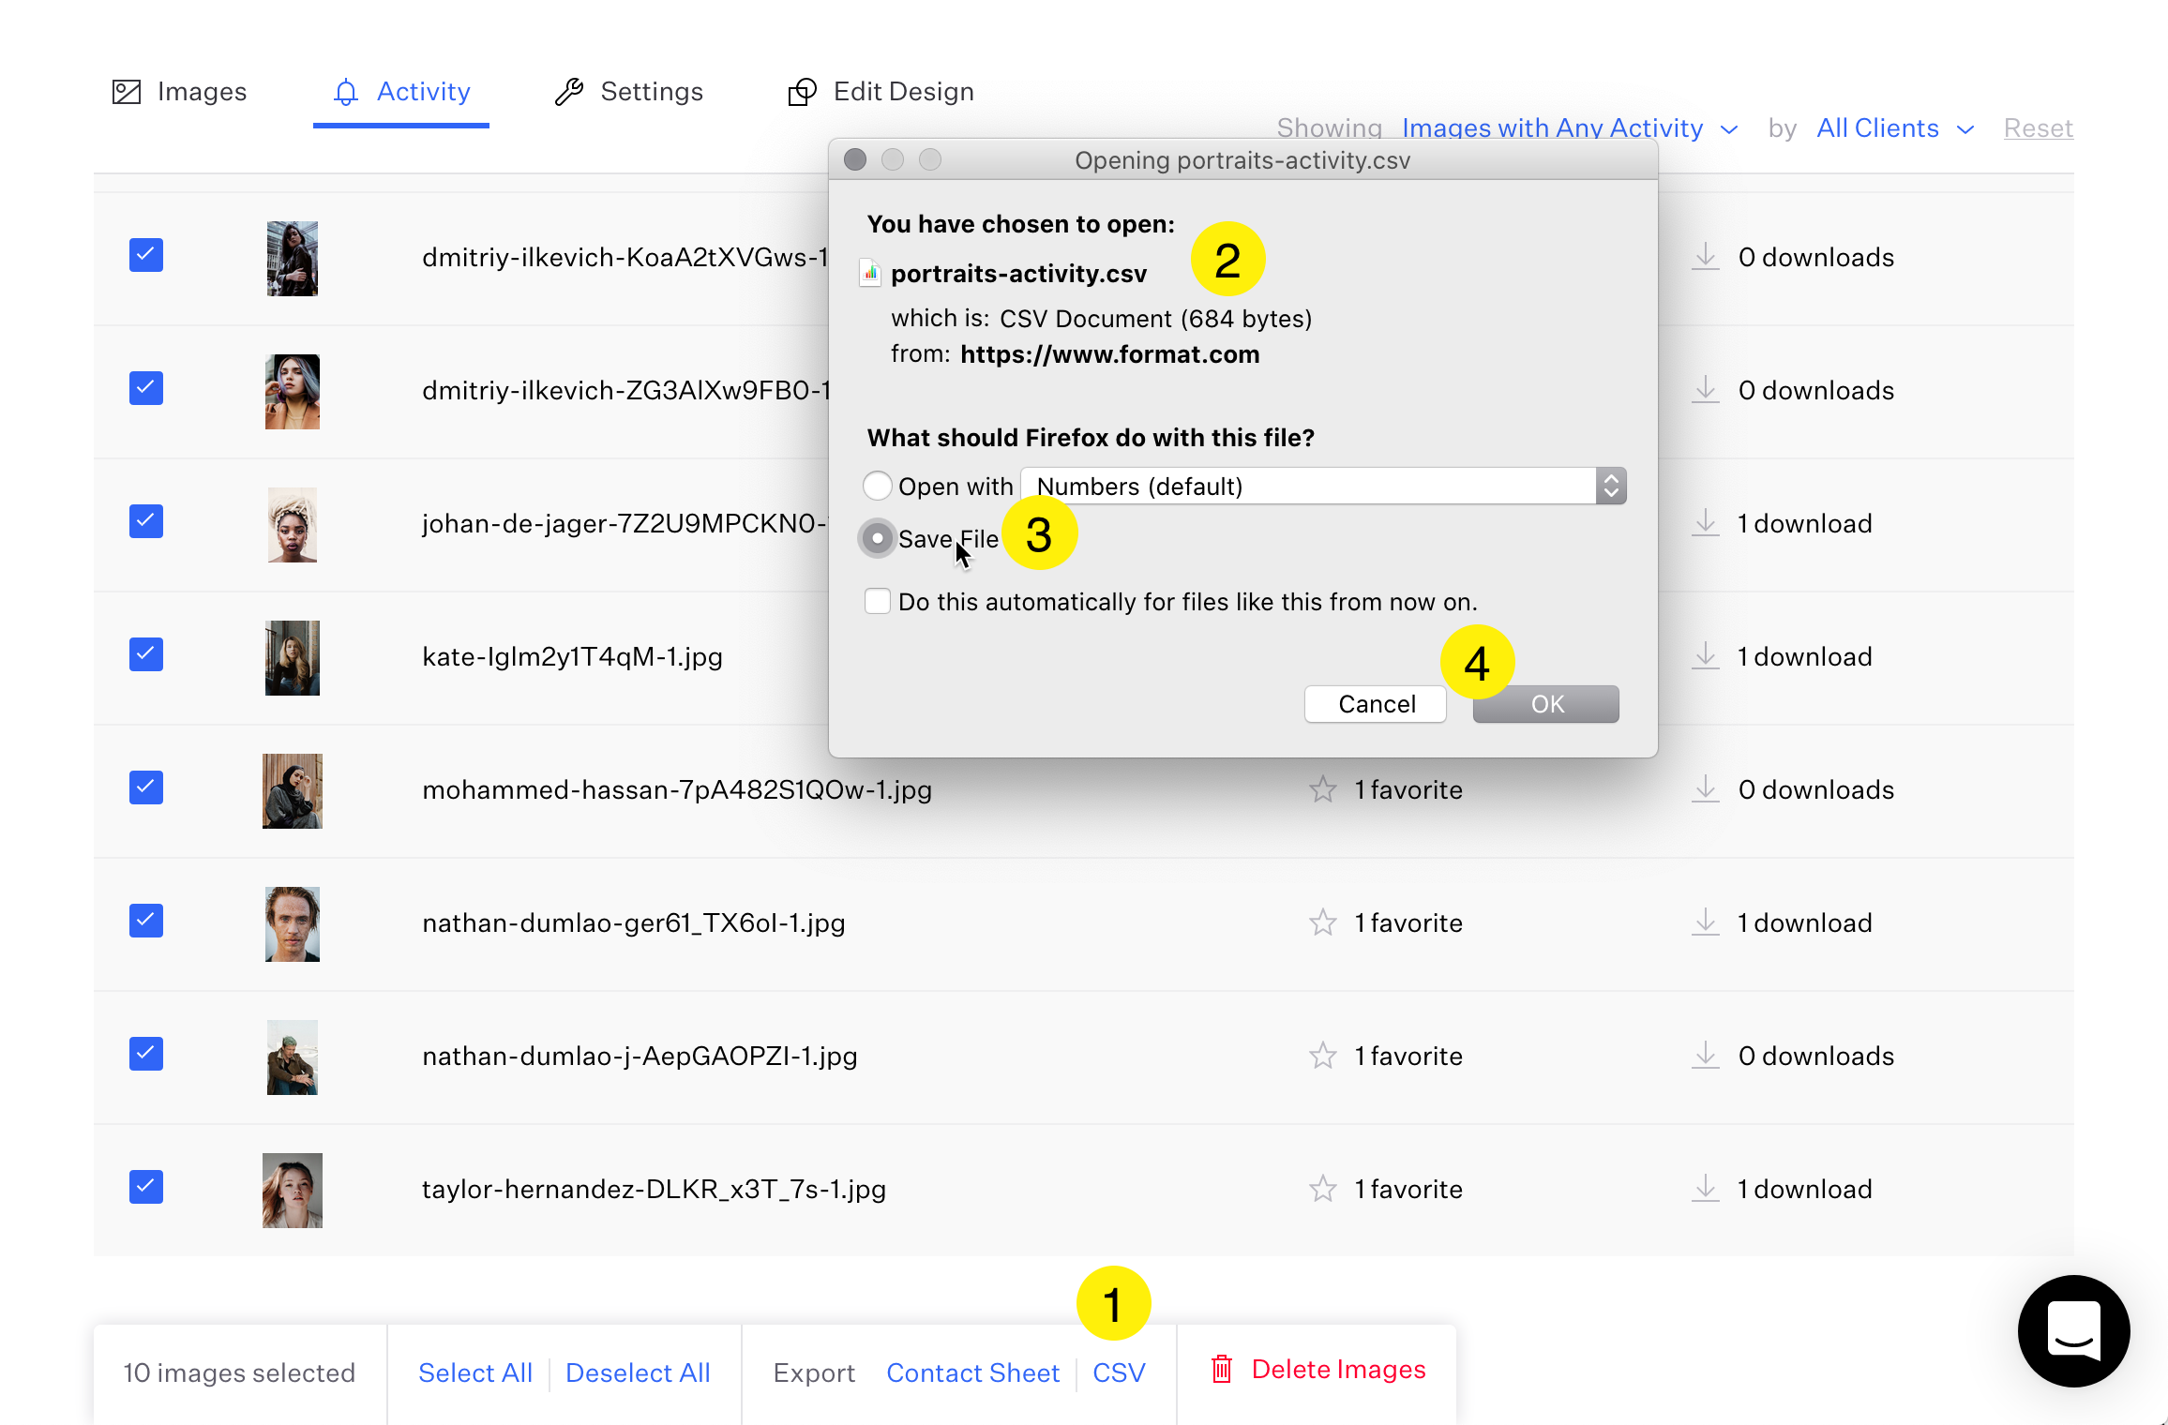Click the download icon for kate-Iglm2y1T4qM-1.jpg
2168x1425 pixels.
tap(1705, 655)
